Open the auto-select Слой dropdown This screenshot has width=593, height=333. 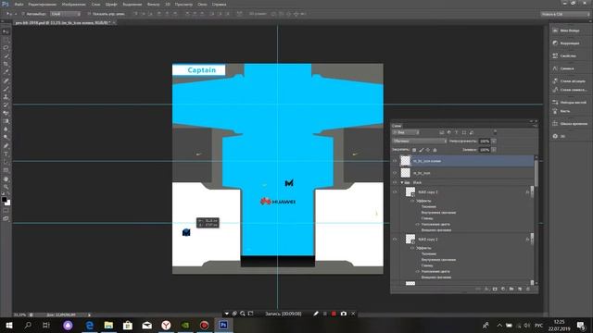[66, 14]
